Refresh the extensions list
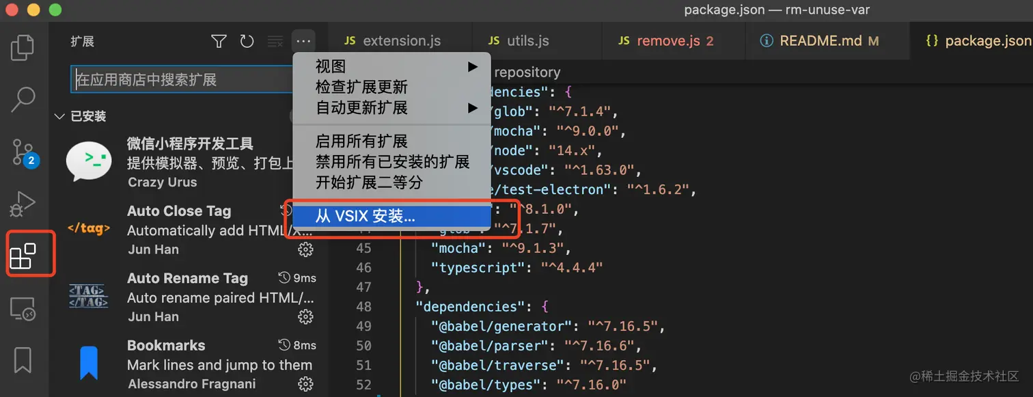The height and width of the screenshot is (397, 1033). [247, 42]
